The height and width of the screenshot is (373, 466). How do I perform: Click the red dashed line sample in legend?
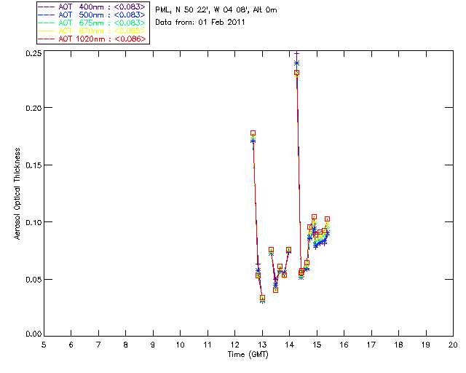47,39
